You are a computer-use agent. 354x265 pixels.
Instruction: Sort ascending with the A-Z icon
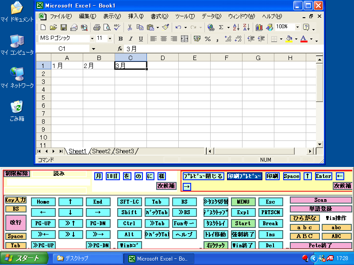pyautogui.click(x=236, y=27)
